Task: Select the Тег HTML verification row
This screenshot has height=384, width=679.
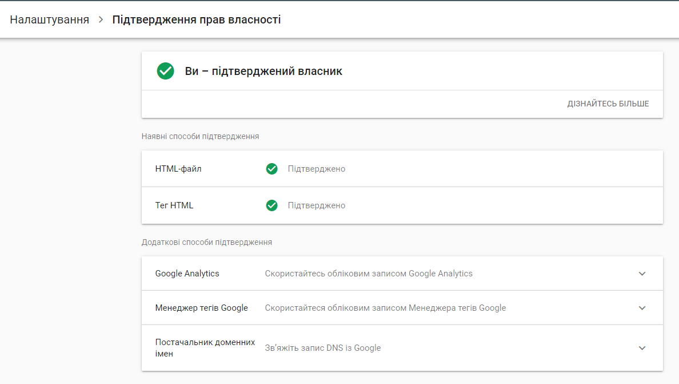Action: point(402,205)
